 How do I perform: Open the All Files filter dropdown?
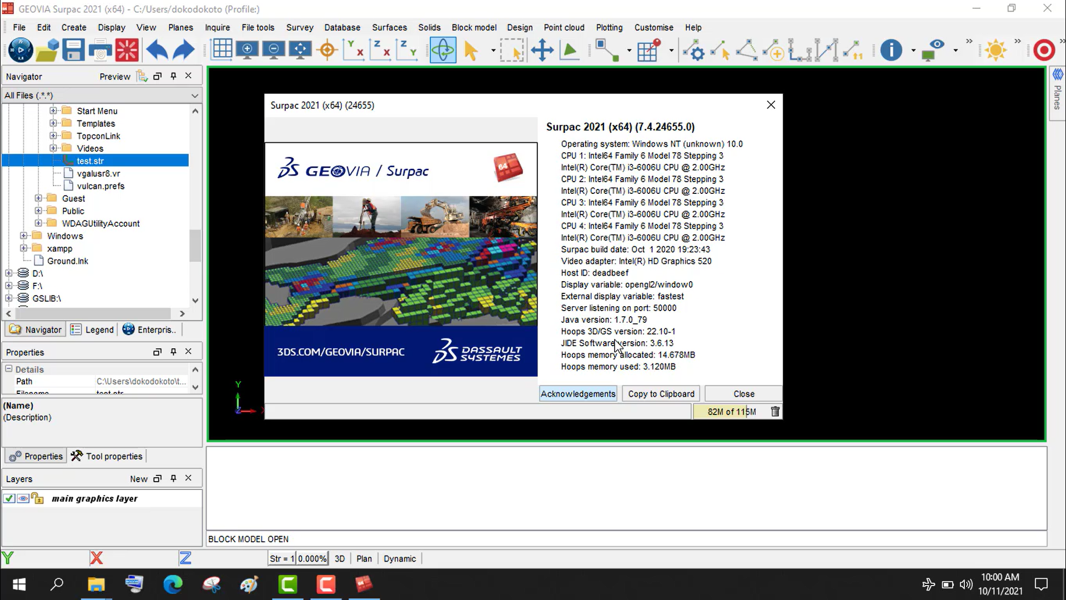(195, 95)
